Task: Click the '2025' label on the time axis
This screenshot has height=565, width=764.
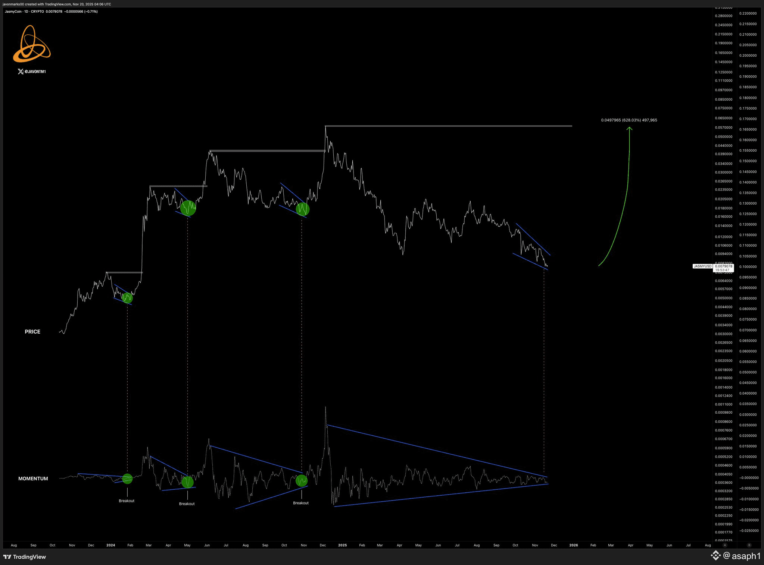Action: pyautogui.click(x=342, y=545)
